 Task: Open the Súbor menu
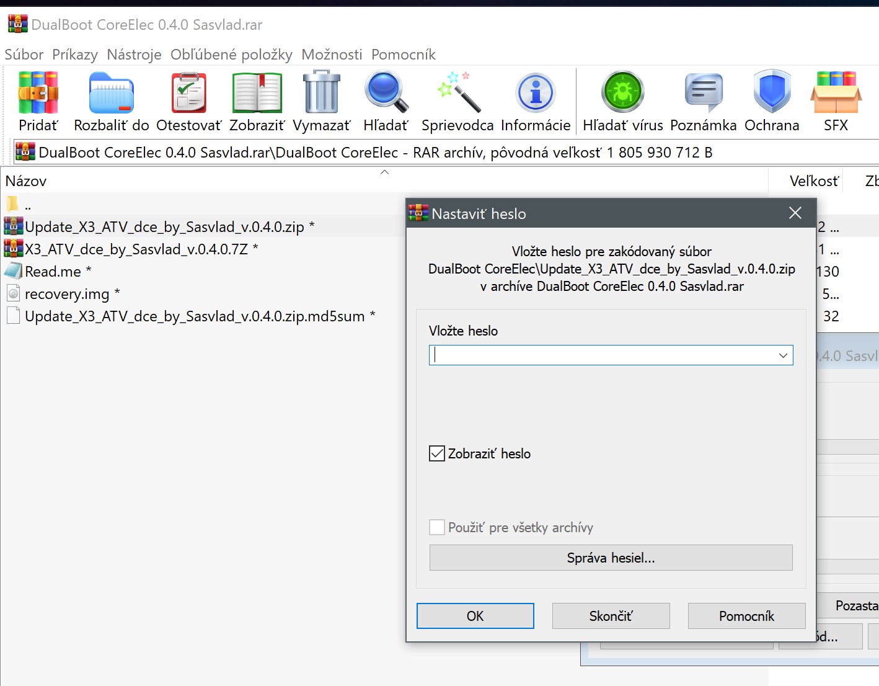(x=24, y=55)
